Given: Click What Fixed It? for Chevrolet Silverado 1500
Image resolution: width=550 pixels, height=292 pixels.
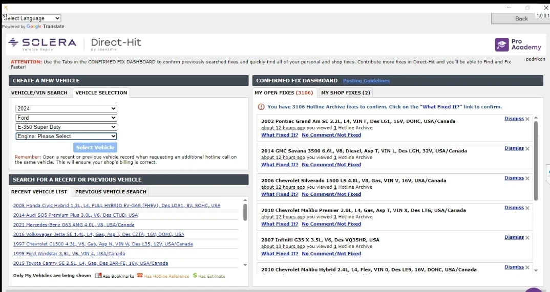Looking at the screenshot, I should (x=280, y=194).
